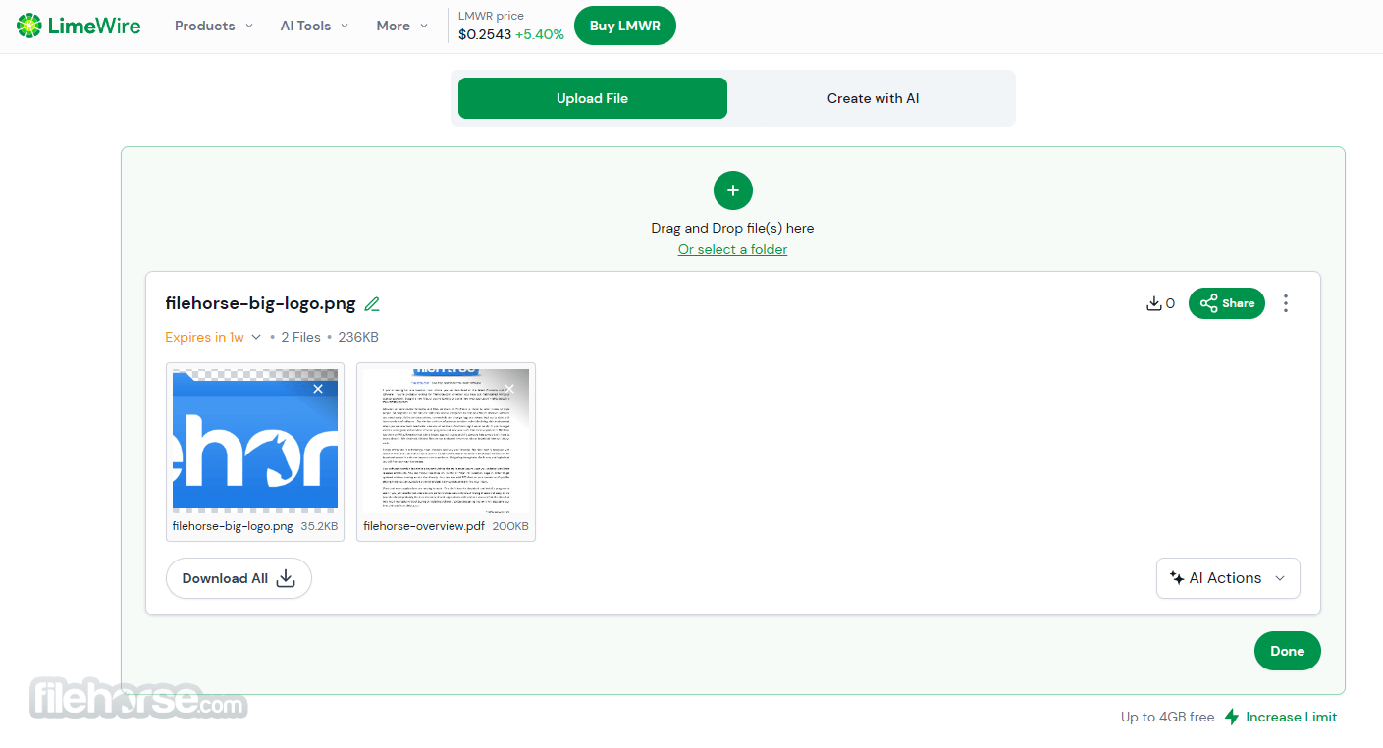Click the lightning bolt Increase Limit icon

1232,717
